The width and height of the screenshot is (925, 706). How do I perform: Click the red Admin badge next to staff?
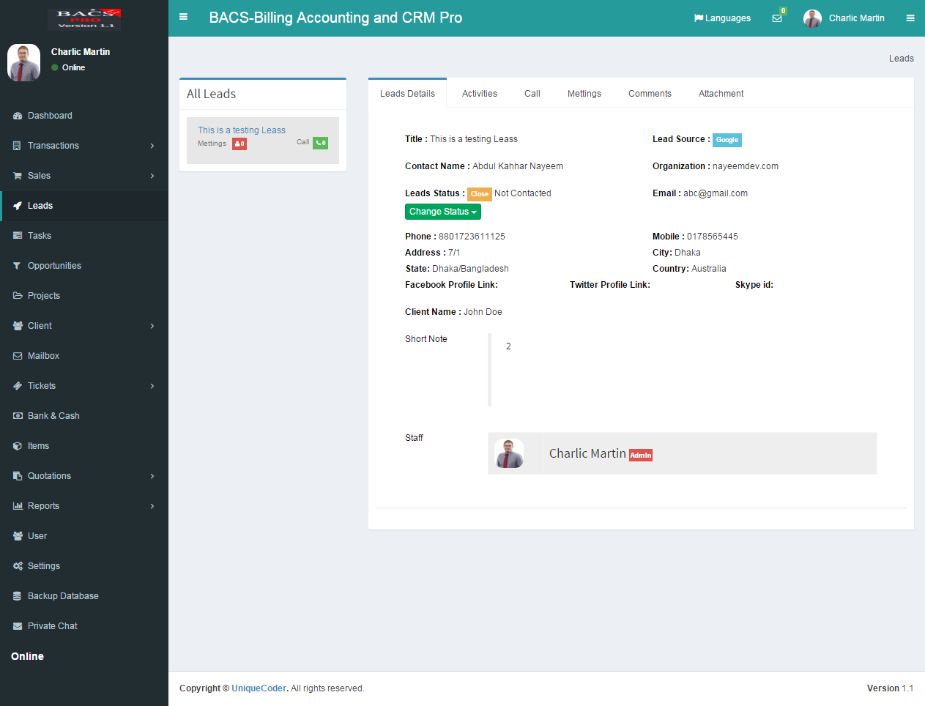point(641,456)
